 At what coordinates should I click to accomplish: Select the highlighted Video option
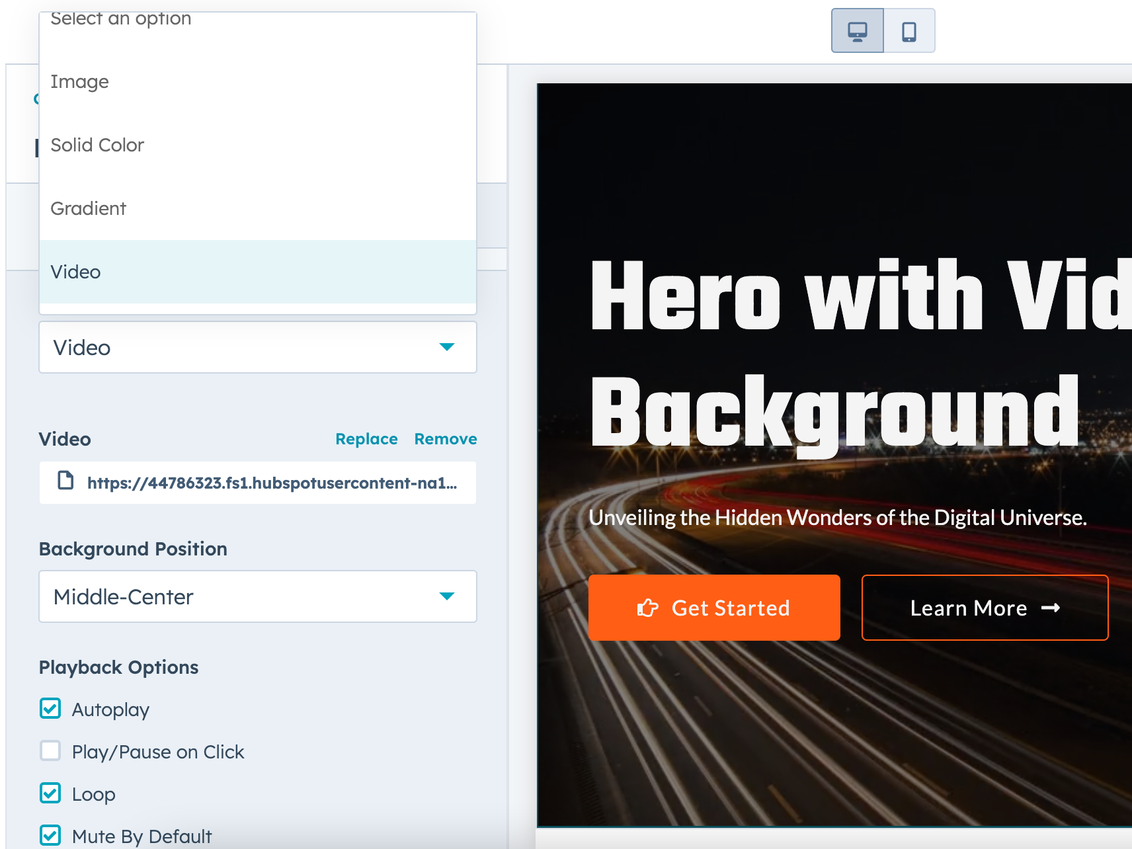tap(76, 272)
